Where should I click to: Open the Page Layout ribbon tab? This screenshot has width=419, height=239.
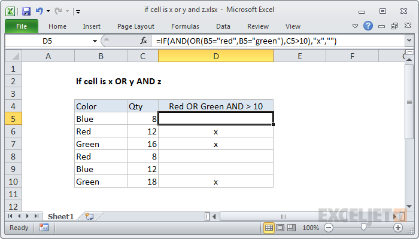(136, 26)
